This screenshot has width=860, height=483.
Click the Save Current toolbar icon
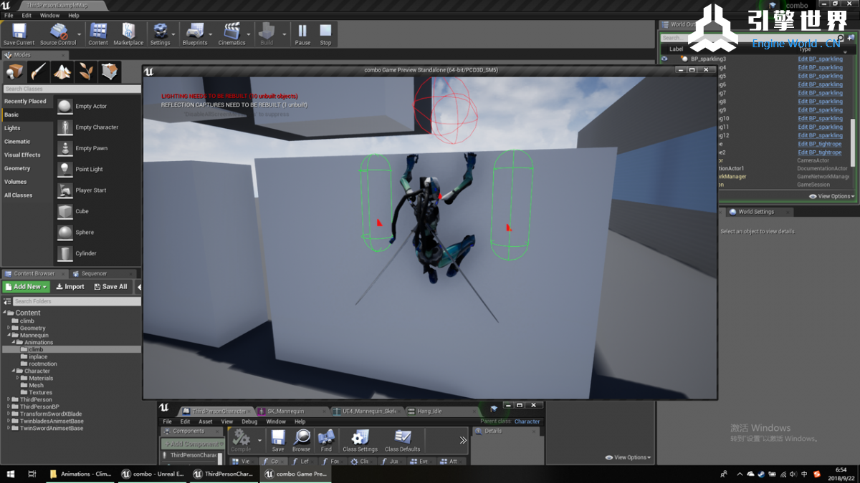(19, 34)
